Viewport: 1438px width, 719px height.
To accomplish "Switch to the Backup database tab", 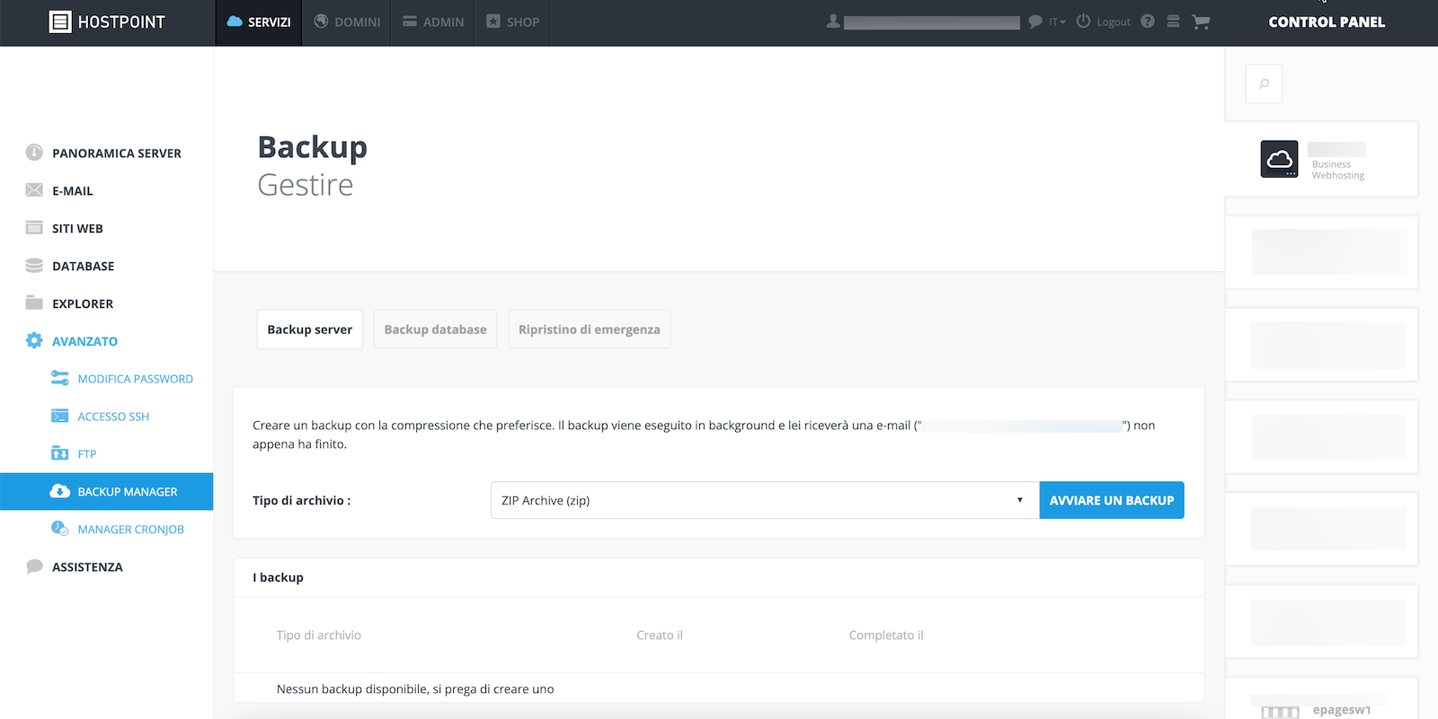I will coord(436,329).
